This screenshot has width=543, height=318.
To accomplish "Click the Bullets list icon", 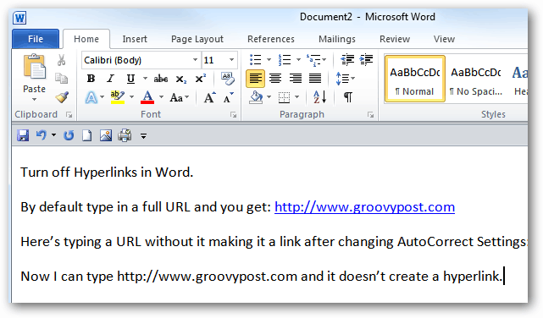I will point(256,60).
